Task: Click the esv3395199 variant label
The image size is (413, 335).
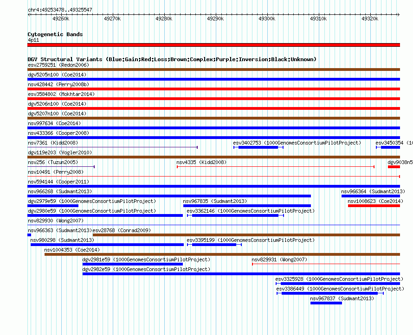Action: point(251,240)
